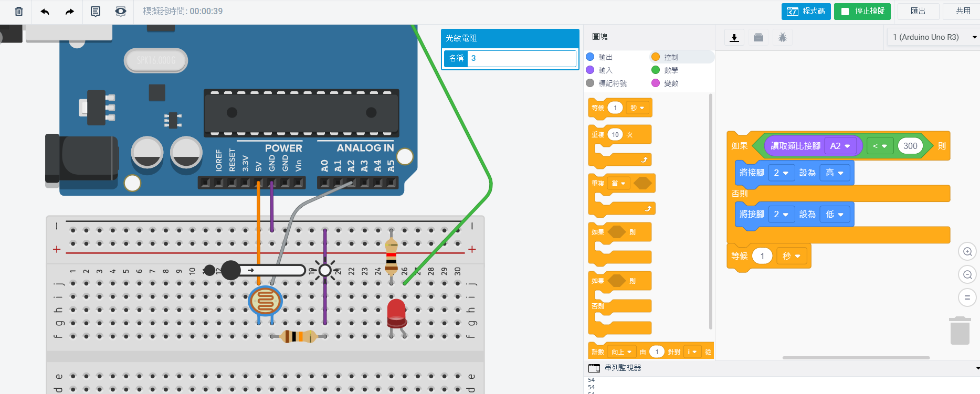Image resolution: width=980 pixels, height=394 pixels.
Task: Click the download code icon
Action: point(734,37)
